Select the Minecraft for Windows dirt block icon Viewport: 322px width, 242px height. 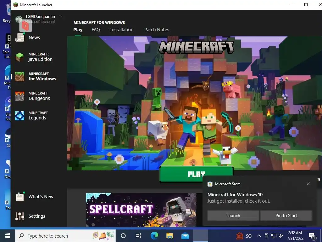[x=20, y=77]
